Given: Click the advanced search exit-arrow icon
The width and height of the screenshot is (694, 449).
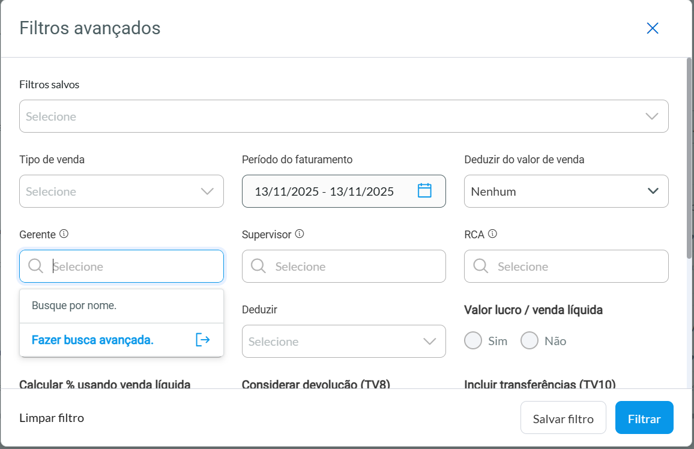Looking at the screenshot, I should (203, 340).
